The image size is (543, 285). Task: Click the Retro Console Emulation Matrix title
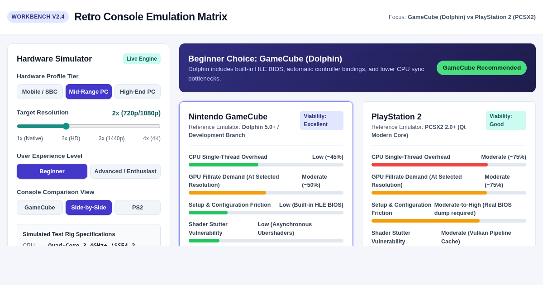151,17
